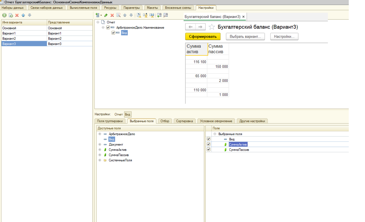This screenshot has width=365, height=222.
Task: Collapse the Выбранные поля node
Action: [x=215, y=134]
